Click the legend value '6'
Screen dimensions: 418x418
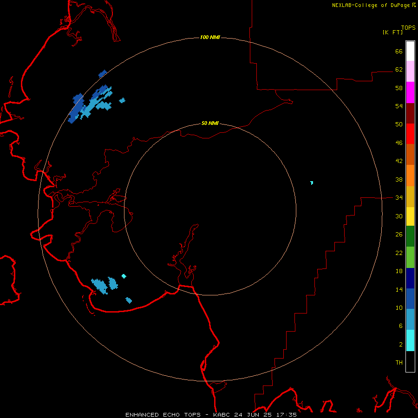401,326
